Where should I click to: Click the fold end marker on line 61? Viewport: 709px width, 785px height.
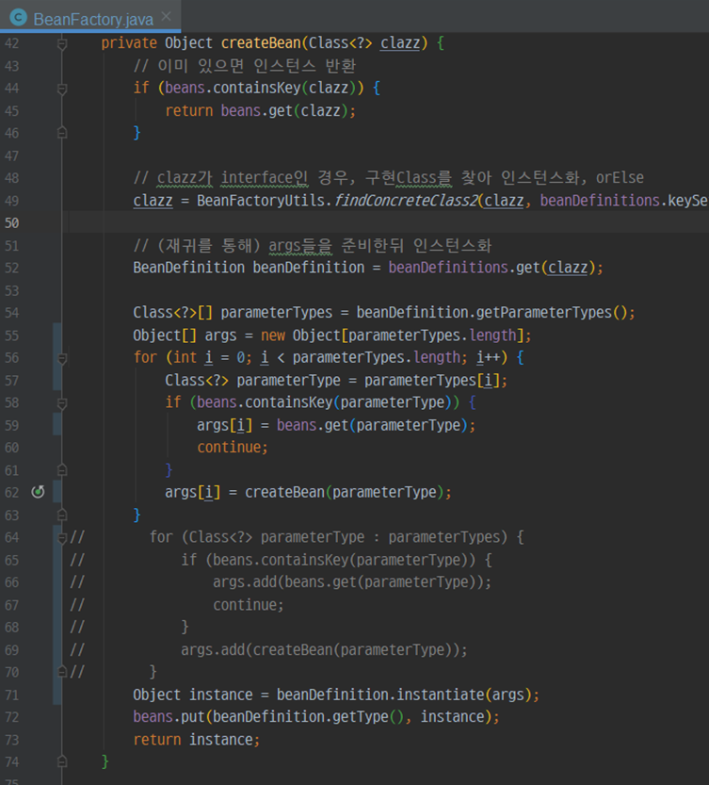point(62,469)
